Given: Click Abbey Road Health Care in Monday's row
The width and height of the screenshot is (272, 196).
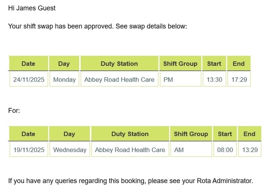Looking at the screenshot, I should (119, 80).
